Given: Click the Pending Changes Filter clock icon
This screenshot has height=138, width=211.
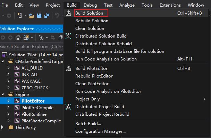Looking at the screenshot, I should click(41, 38).
